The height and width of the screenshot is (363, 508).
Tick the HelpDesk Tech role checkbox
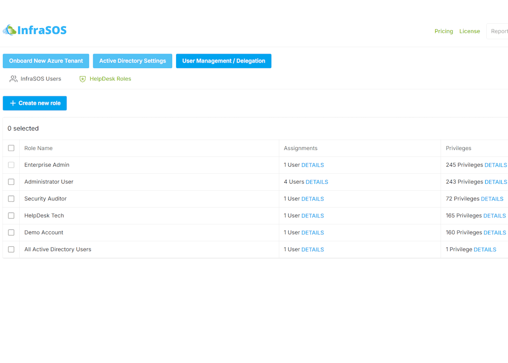coord(11,216)
